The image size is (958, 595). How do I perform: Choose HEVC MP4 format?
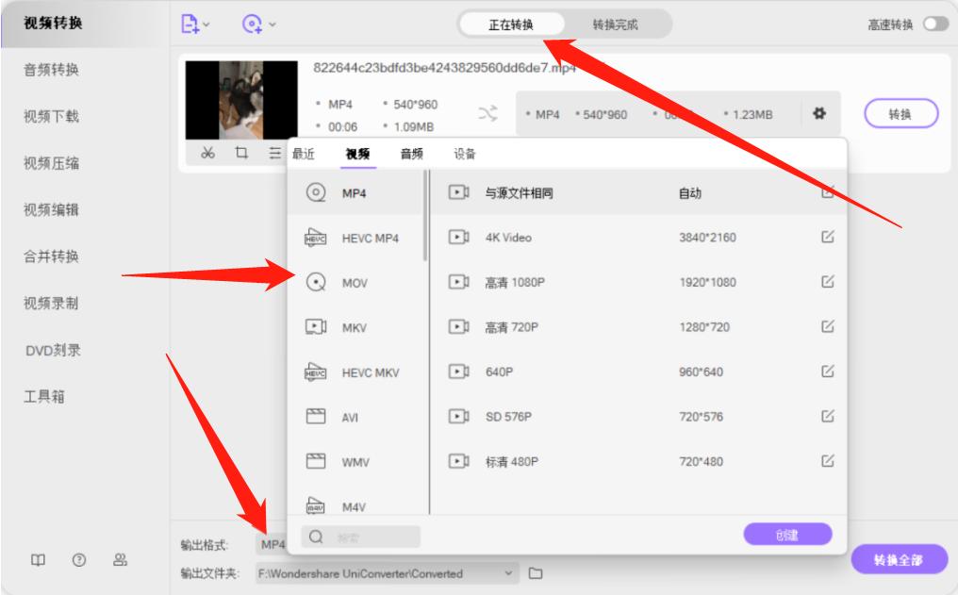pyautogui.click(x=355, y=239)
